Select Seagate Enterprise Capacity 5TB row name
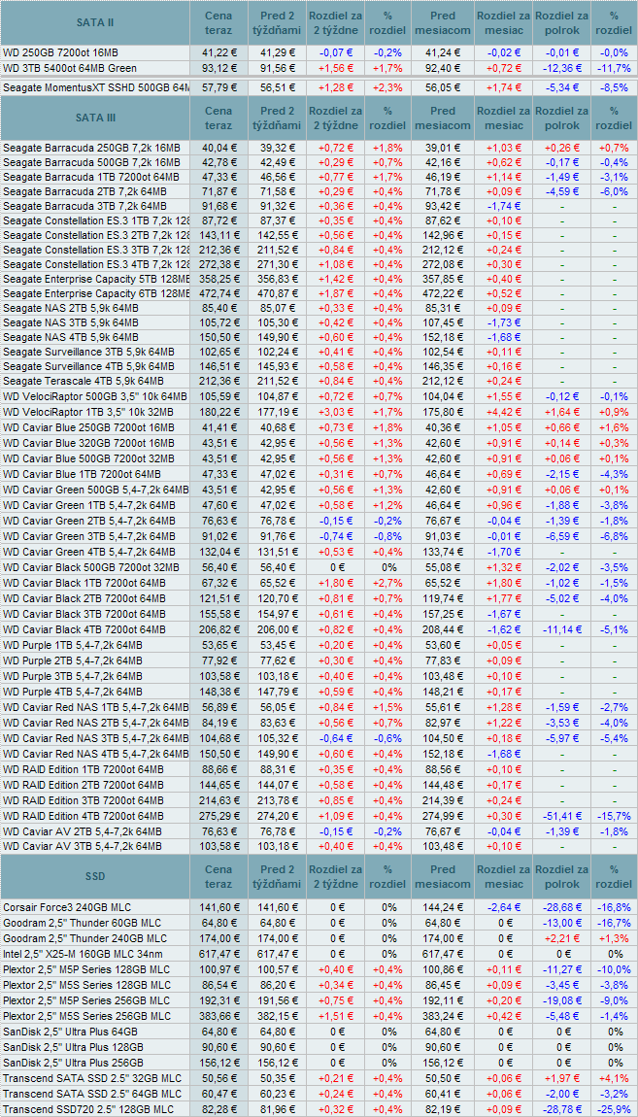 point(96,280)
